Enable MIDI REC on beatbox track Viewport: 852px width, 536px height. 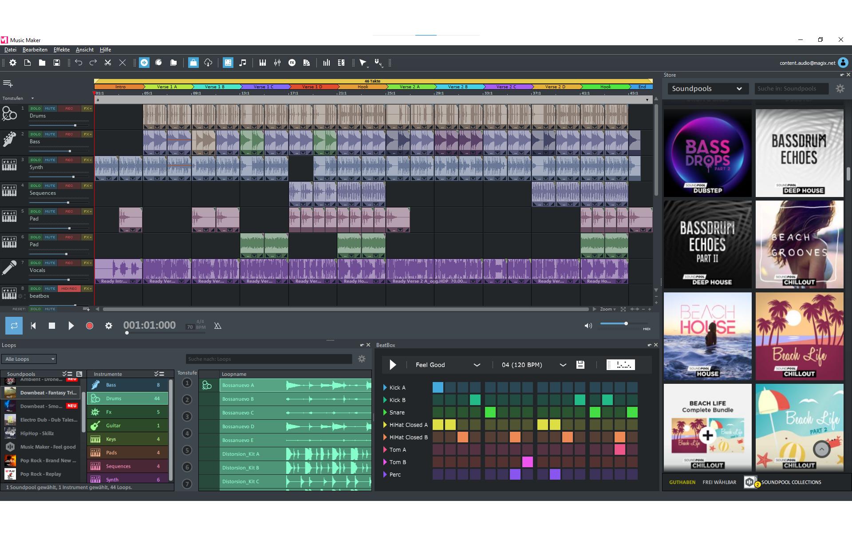(69, 288)
